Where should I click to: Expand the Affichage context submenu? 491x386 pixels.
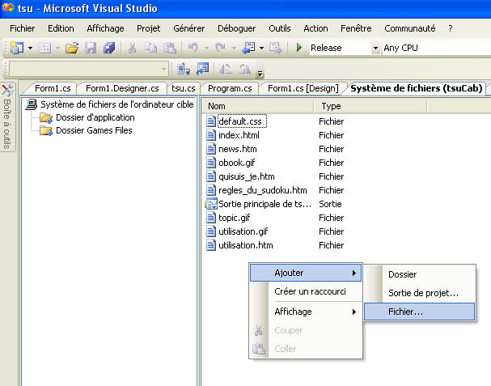pos(307,312)
